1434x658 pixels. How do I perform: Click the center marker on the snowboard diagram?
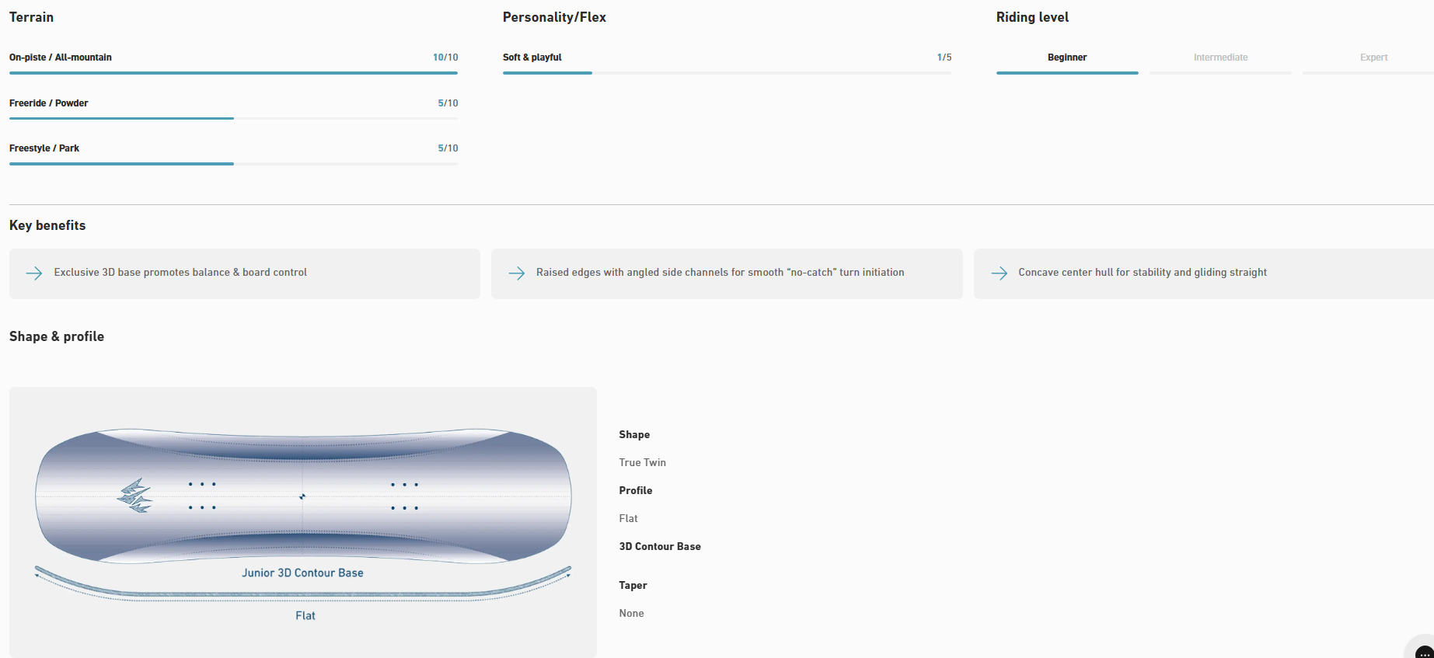pyautogui.click(x=302, y=496)
